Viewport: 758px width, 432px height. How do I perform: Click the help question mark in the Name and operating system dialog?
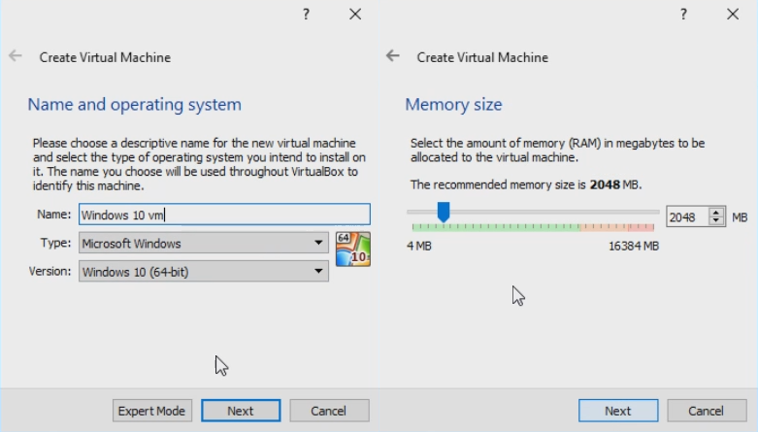tap(307, 14)
